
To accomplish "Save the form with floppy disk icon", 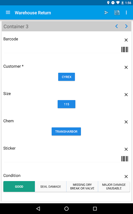I will point(117,13).
